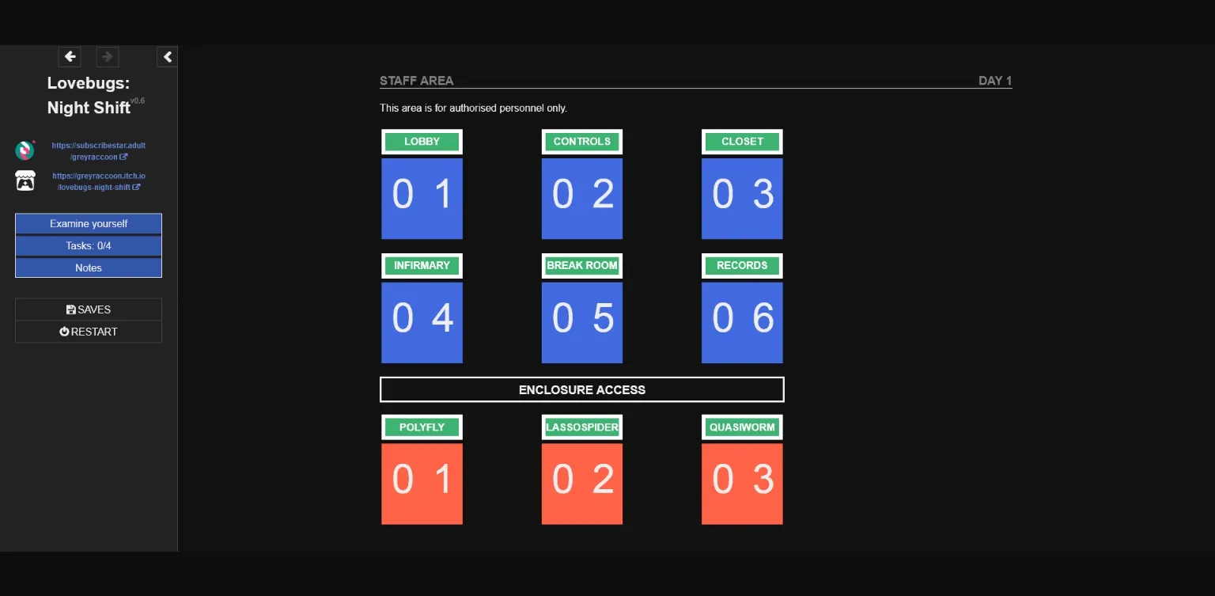Click the green QUASIWORM label

point(741,427)
